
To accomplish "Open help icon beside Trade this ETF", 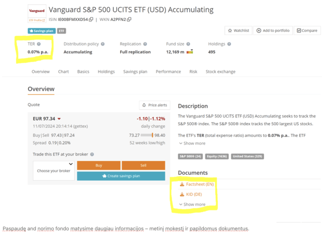I will tap(92, 154).
